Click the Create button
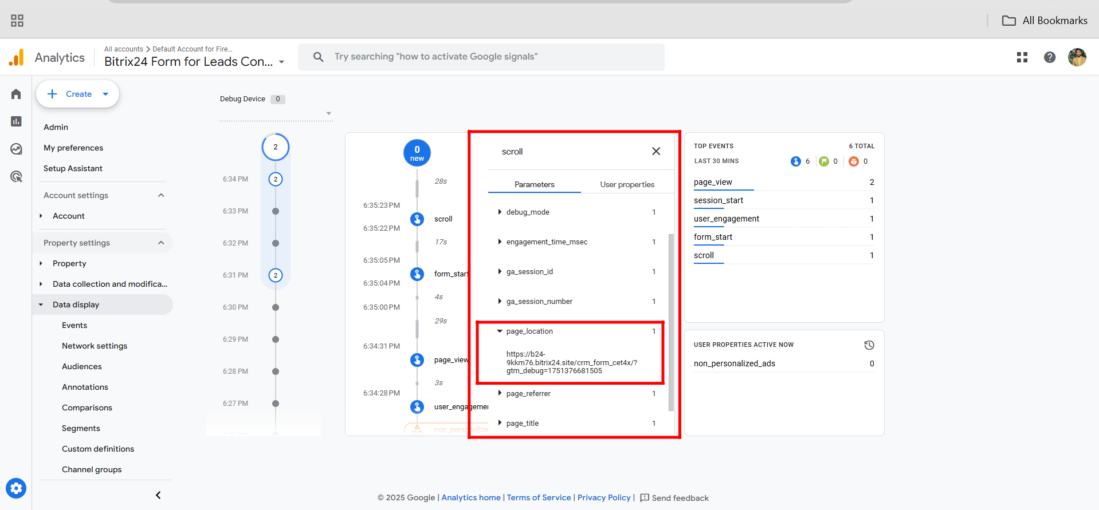1099x510 pixels. pos(78,94)
